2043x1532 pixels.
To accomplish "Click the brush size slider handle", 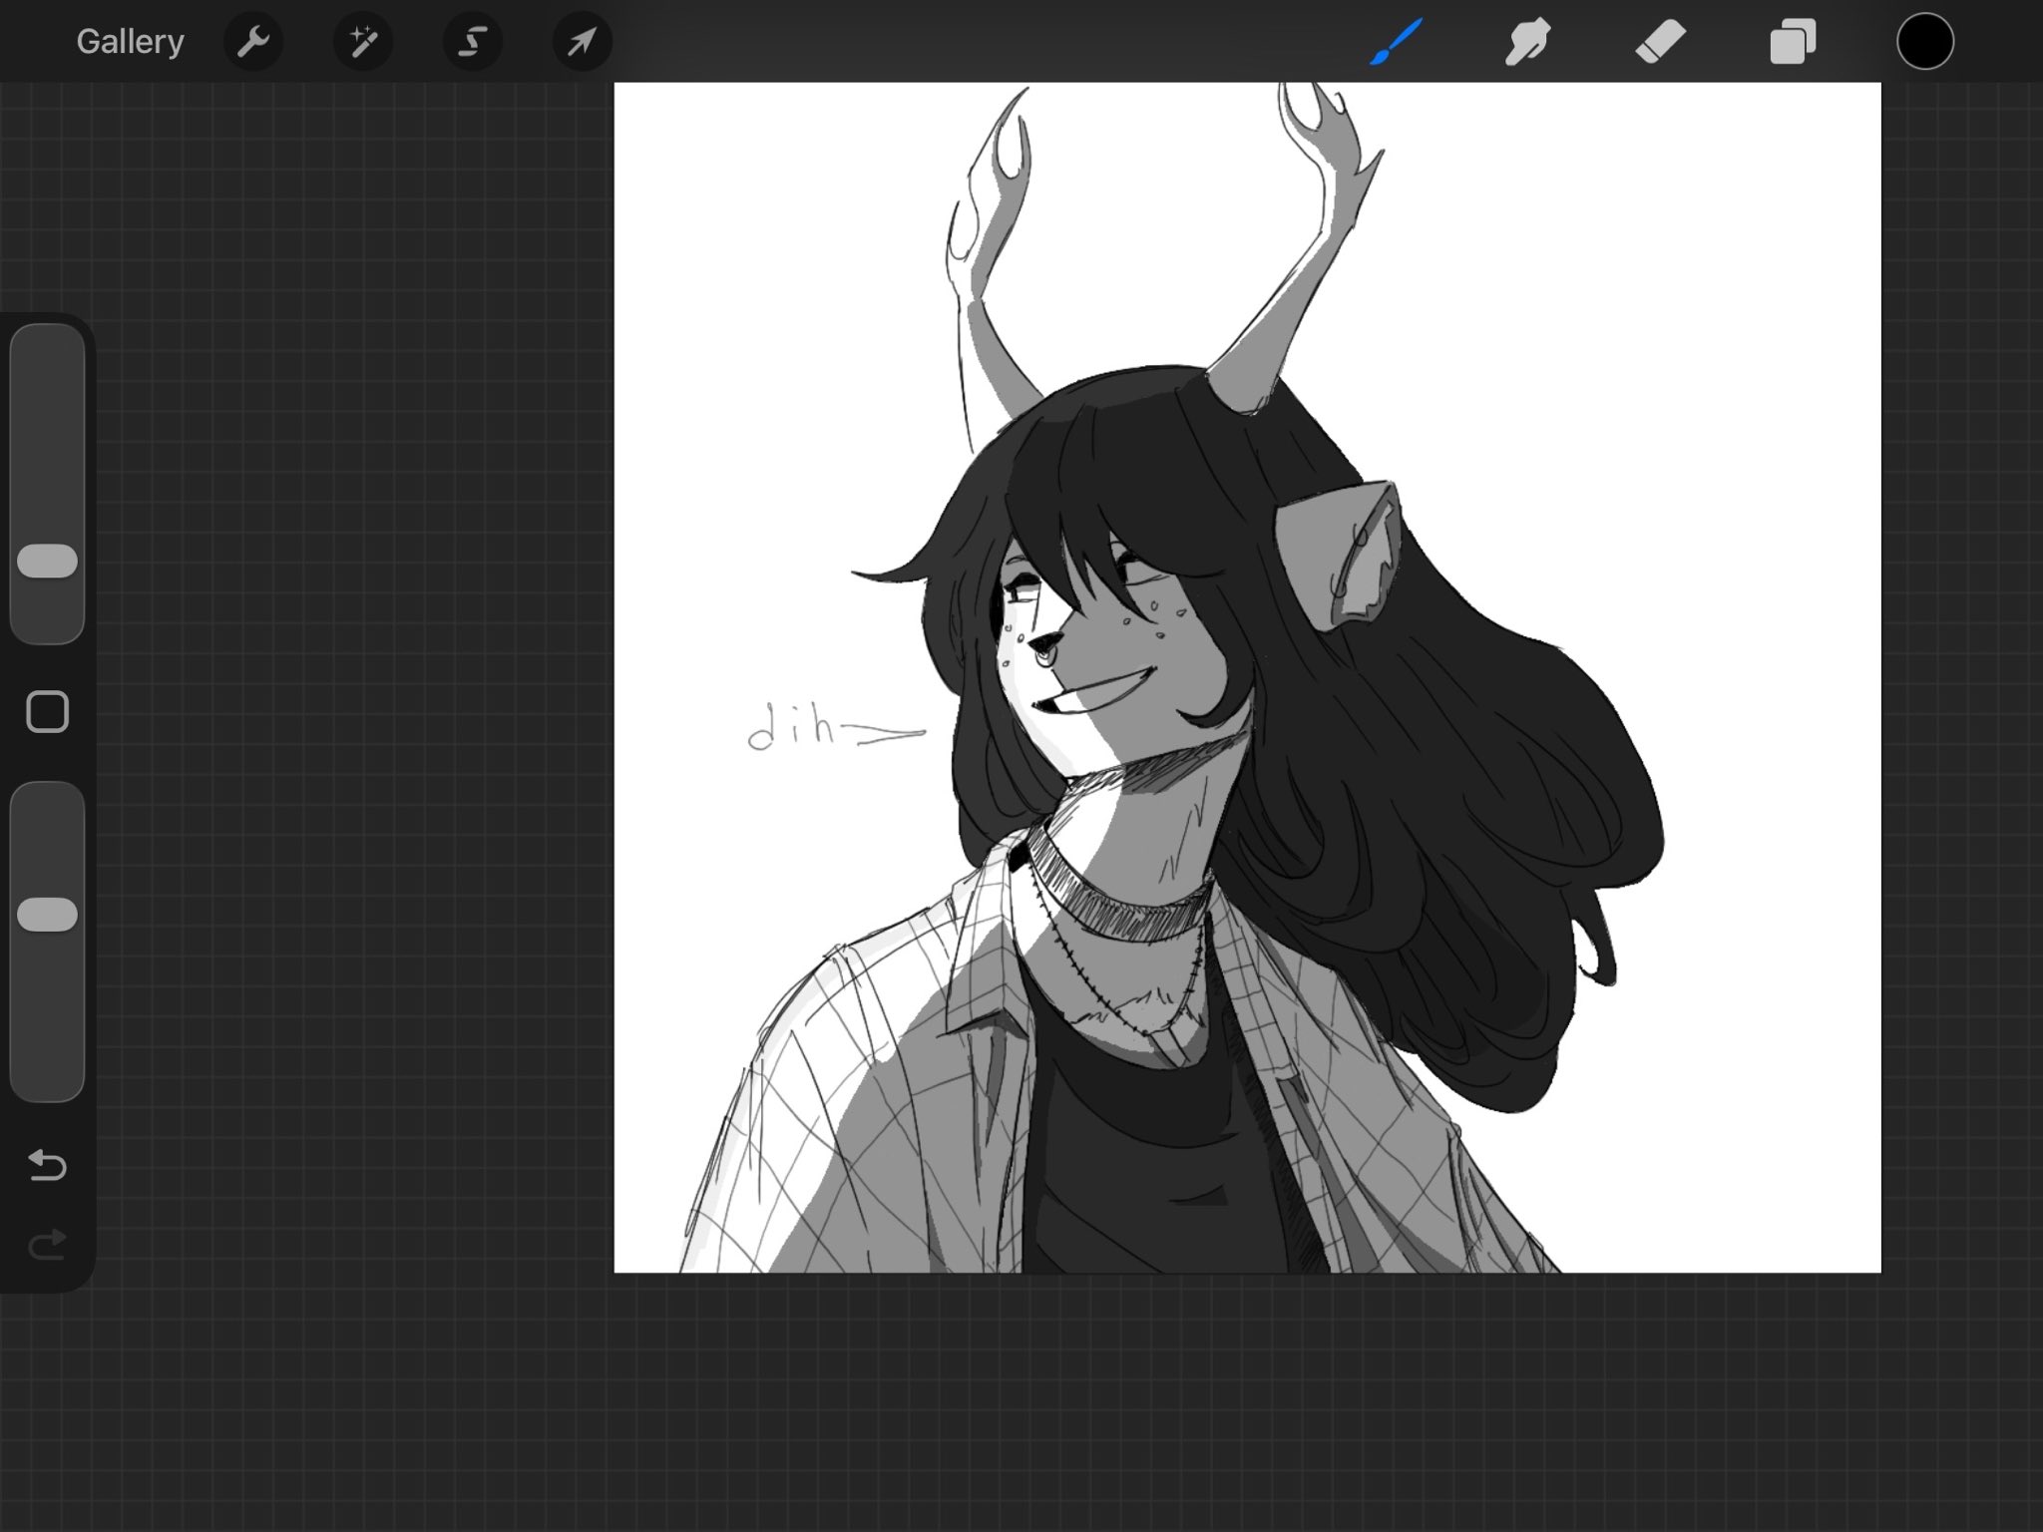I will 48,561.
